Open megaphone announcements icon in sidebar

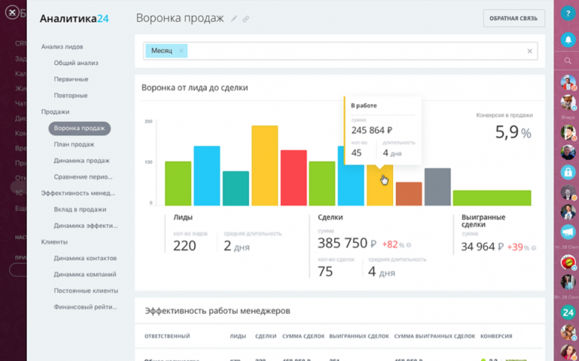(x=568, y=232)
